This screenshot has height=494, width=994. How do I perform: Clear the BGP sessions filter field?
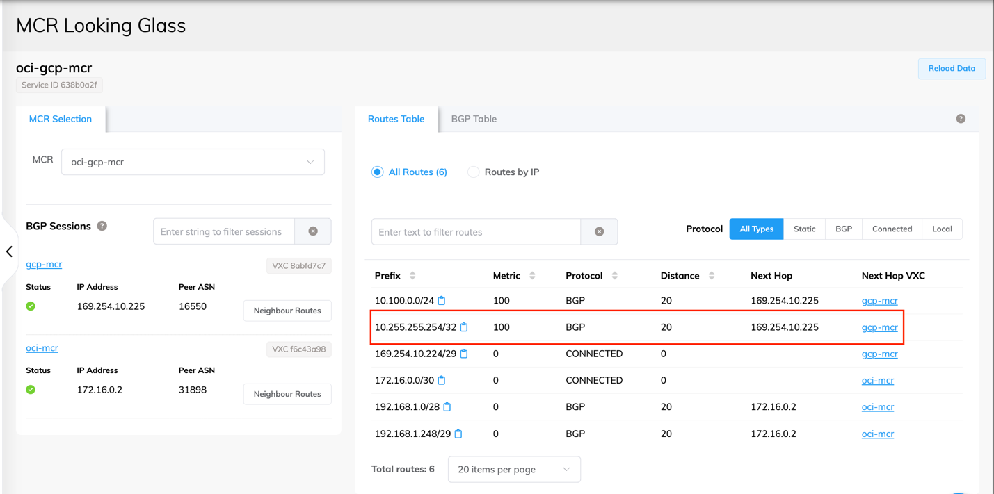(313, 231)
